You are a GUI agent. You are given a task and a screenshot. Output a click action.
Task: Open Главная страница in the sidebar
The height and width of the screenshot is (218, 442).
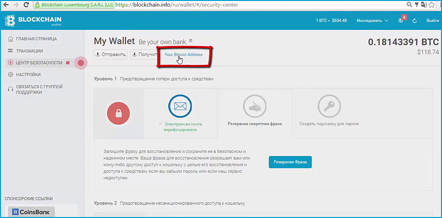36,38
